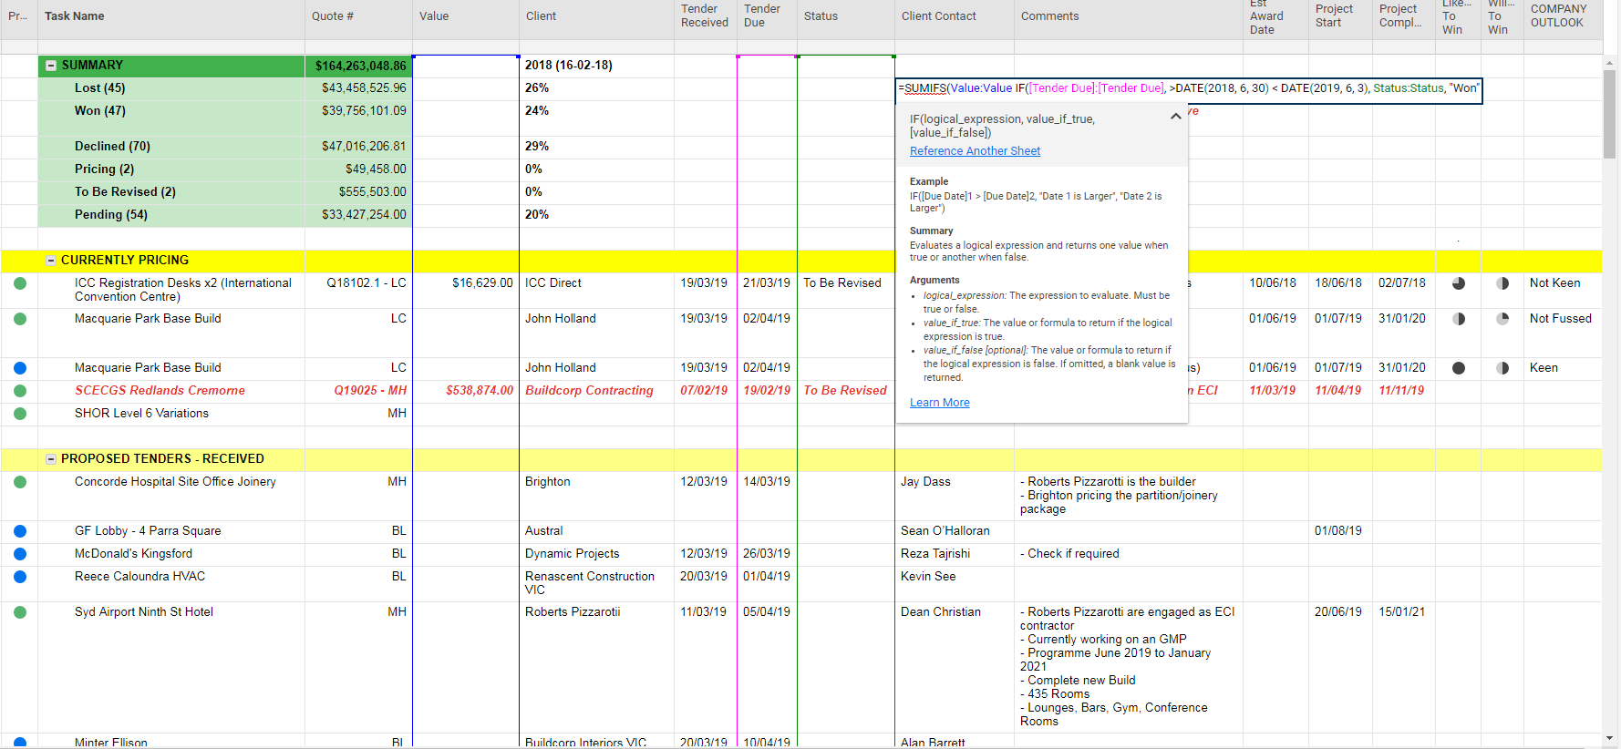Select the Client Contact column header
The width and height of the screenshot is (1621, 749).
coord(955,19)
